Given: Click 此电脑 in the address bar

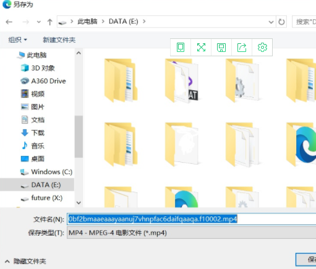Looking at the screenshot, I should [87, 21].
